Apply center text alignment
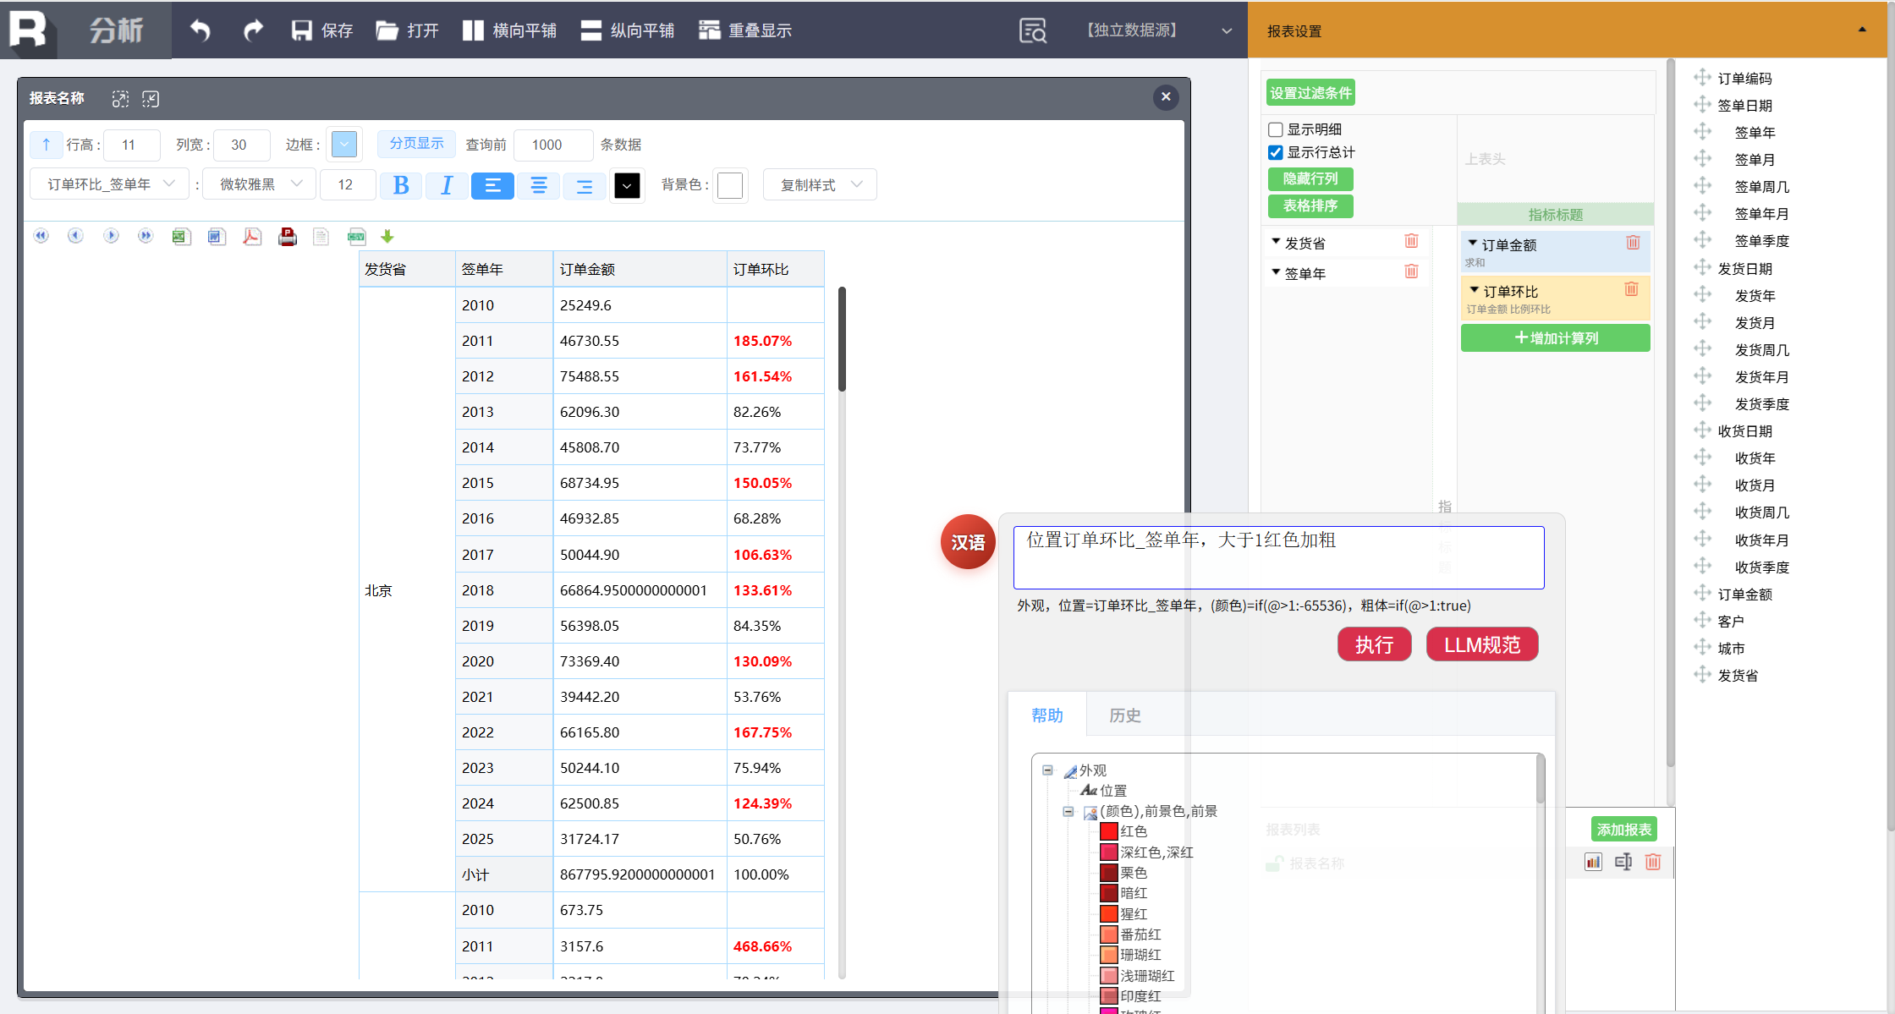1895x1014 pixels. point(538,185)
